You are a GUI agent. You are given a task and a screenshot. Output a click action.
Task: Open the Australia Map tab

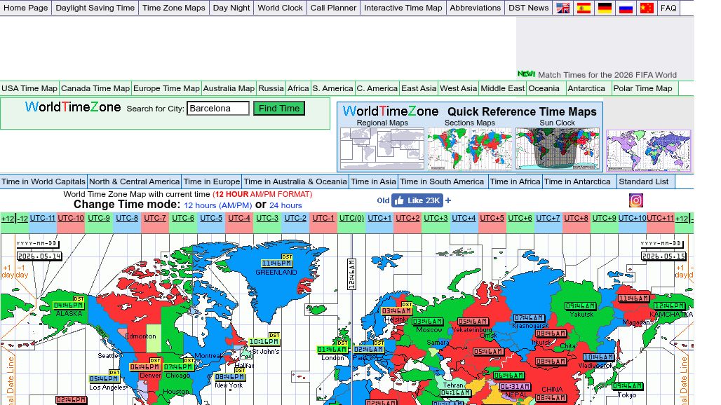point(229,88)
